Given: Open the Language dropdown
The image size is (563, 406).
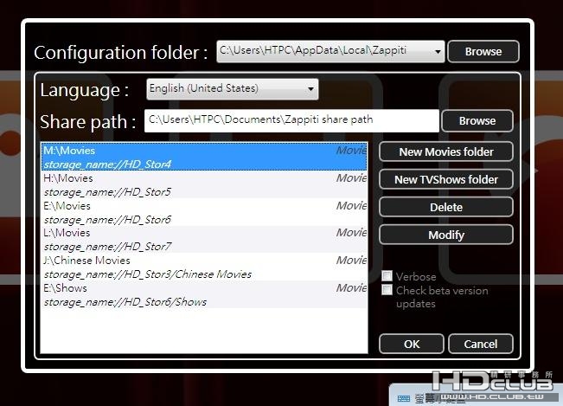Looking at the screenshot, I should click(x=233, y=89).
